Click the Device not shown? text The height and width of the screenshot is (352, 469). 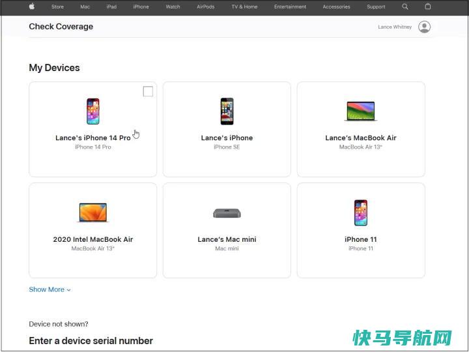click(59, 324)
